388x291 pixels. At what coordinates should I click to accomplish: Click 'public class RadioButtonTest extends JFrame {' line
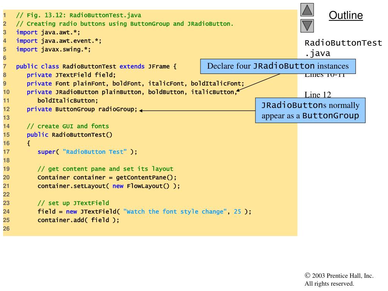(x=96, y=66)
